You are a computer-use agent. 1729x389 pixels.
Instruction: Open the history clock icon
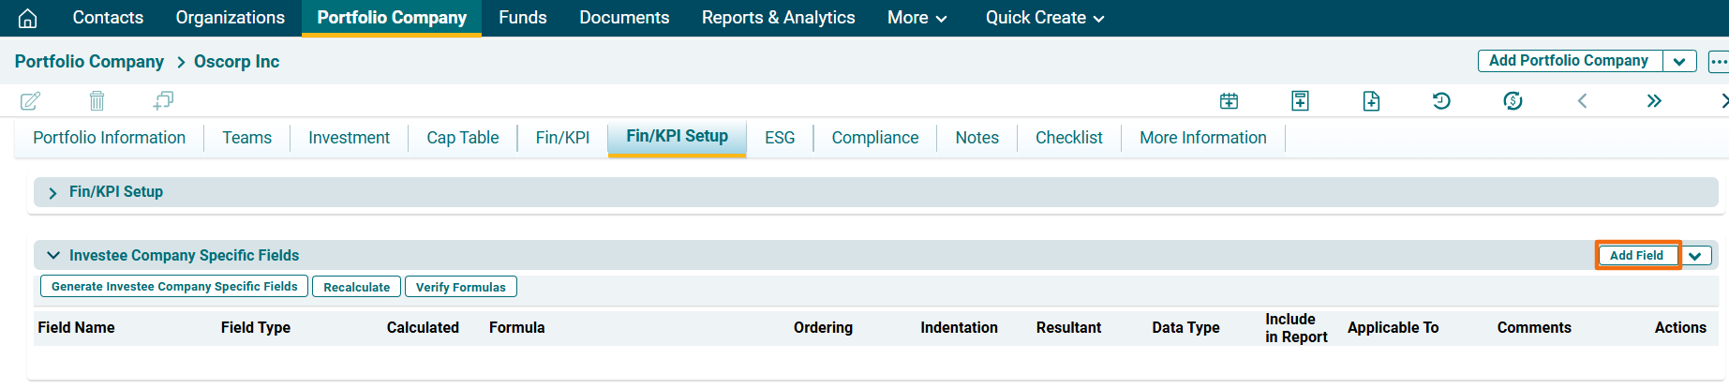(x=1441, y=100)
